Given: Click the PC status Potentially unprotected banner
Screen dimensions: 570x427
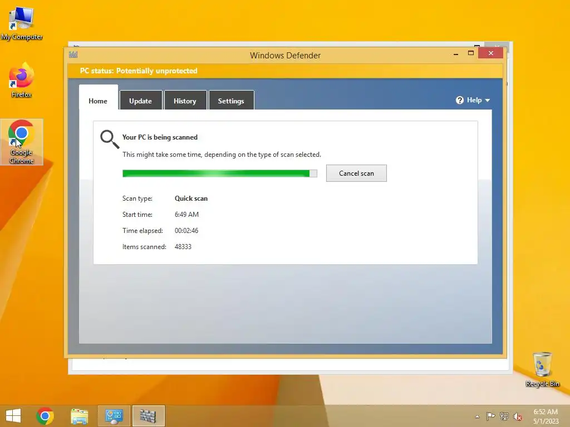Looking at the screenshot, I should pos(286,71).
